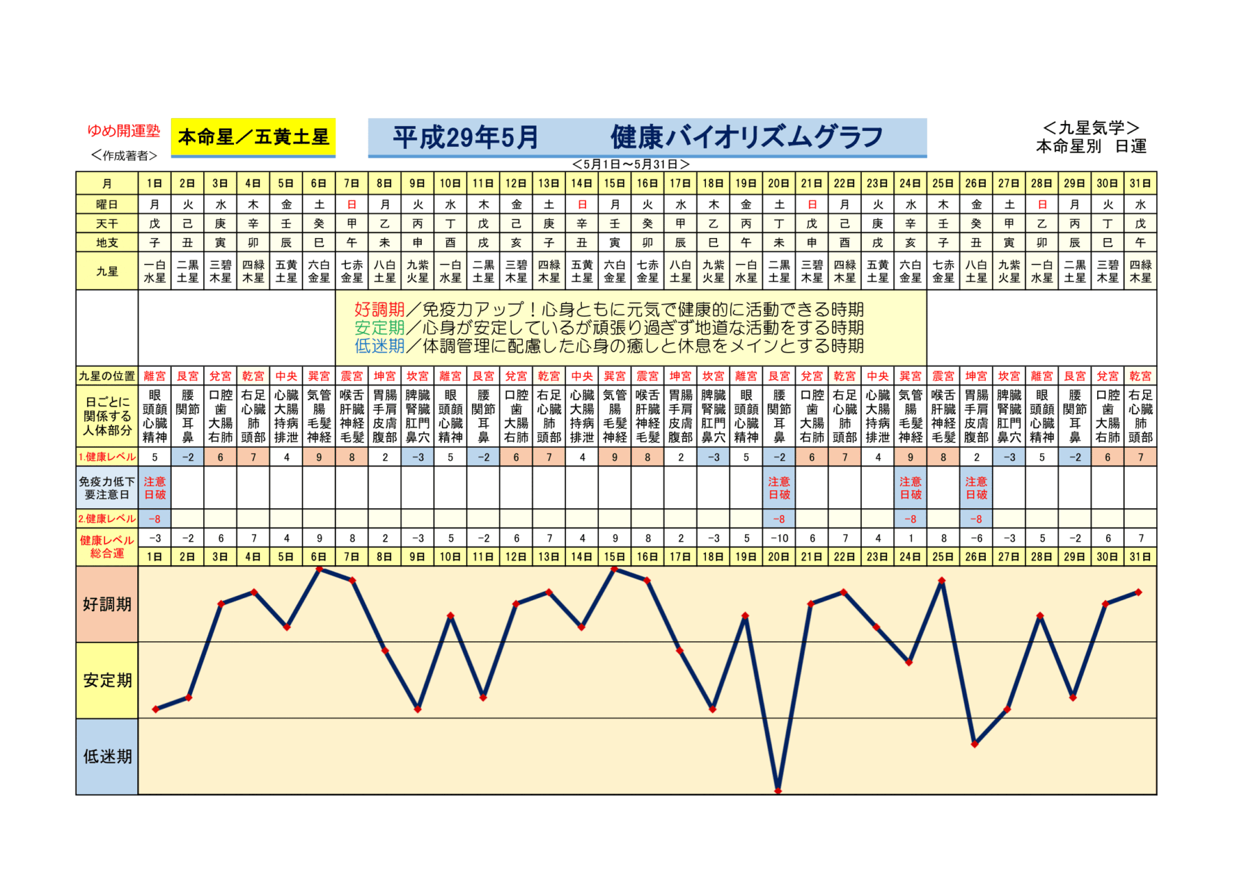Click the graph data point on the 1st
This screenshot has width=1235, height=873.
coord(156,709)
